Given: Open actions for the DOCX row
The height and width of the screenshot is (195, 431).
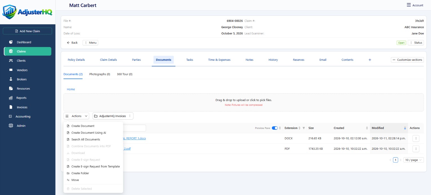Looking at the screenshot, I should [416, 138].
